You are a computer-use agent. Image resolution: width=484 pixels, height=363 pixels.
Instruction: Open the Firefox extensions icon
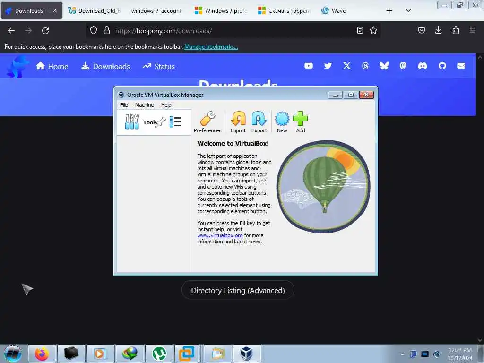pyautogui.click(x=456, y=31)
